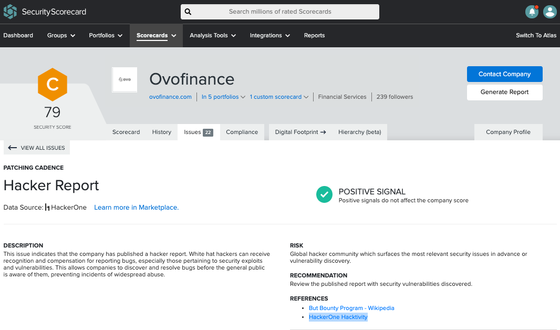The image size is (560, 330).
Task: Open the Hierarchy (beta) tab
Action: coord(360,132)
